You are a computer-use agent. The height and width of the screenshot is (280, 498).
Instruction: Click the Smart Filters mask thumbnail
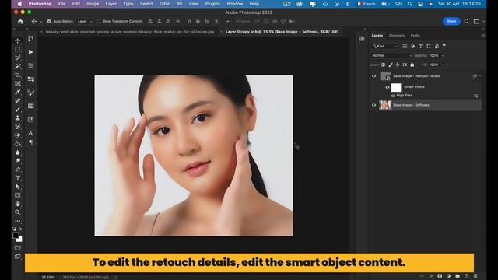[396, 87]
